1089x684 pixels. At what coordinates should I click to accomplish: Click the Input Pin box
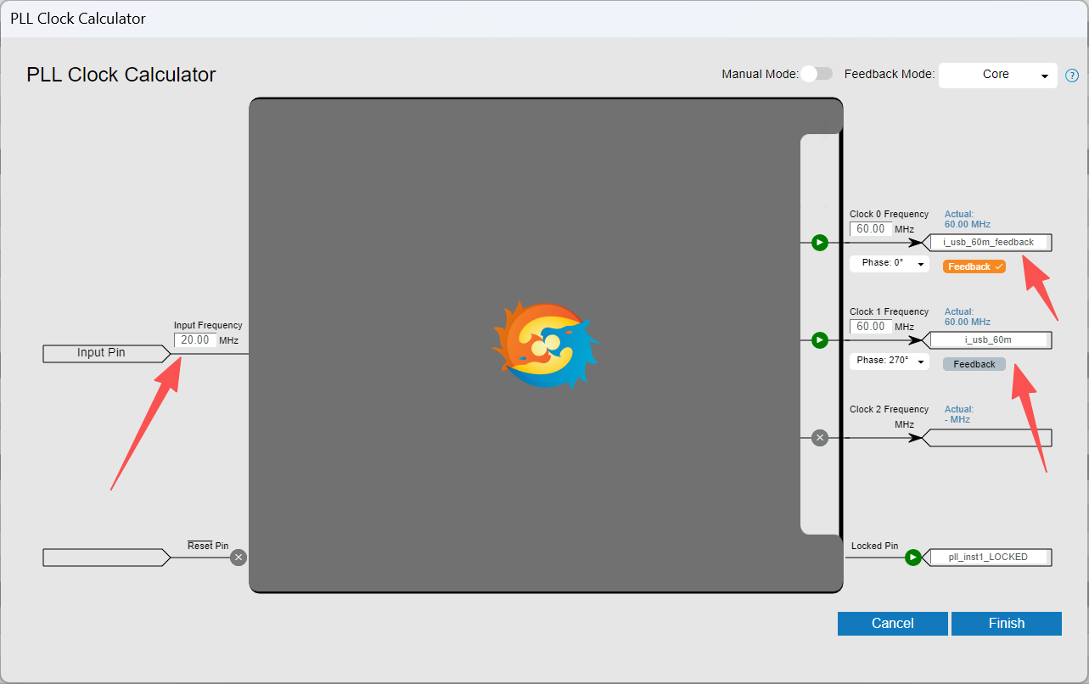(107, 353)
